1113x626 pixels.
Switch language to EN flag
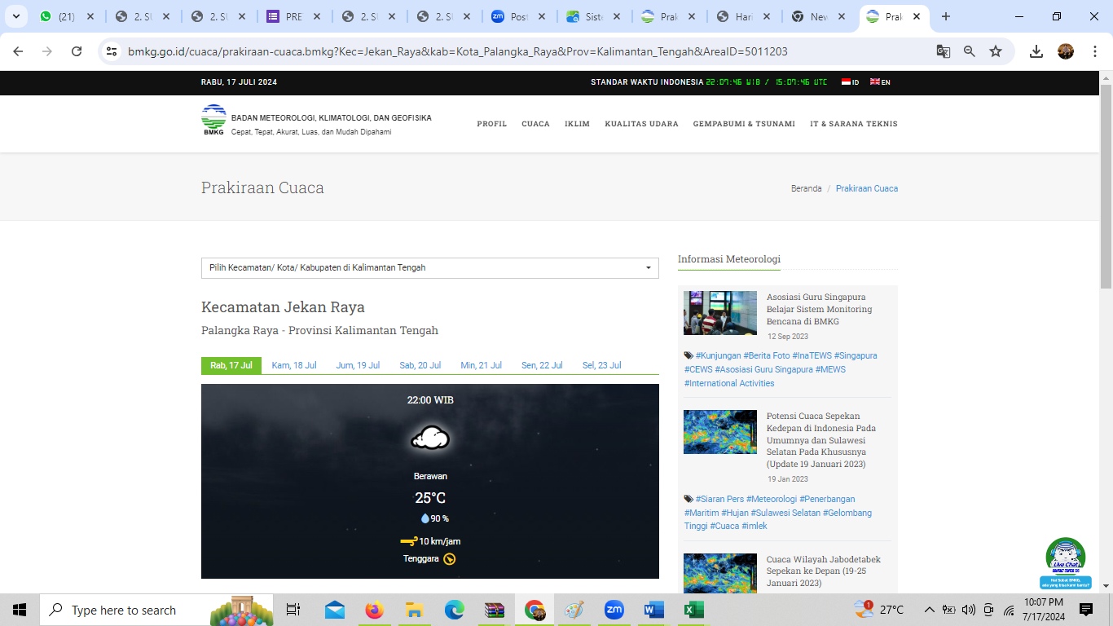click(x=880, y=82)
